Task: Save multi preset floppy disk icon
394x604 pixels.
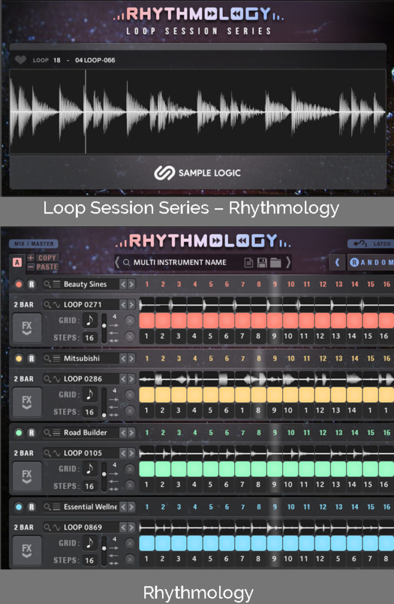Action: pos(262,262)
